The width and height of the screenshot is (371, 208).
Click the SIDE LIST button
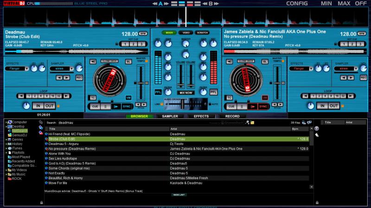point(179,195)
